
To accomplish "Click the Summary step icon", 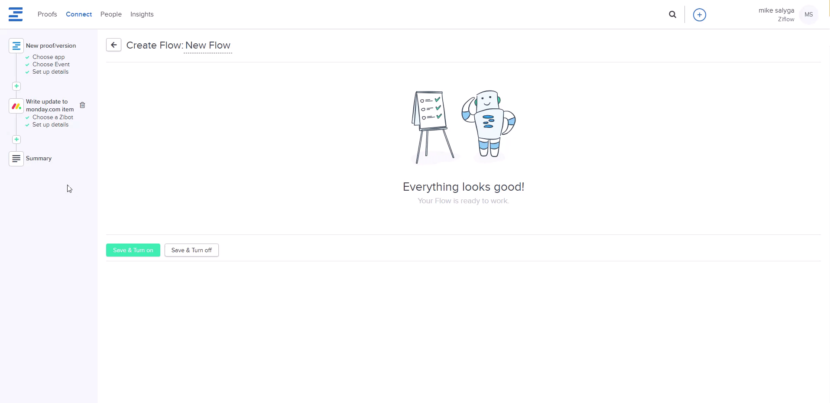I will tap(16, 159).
